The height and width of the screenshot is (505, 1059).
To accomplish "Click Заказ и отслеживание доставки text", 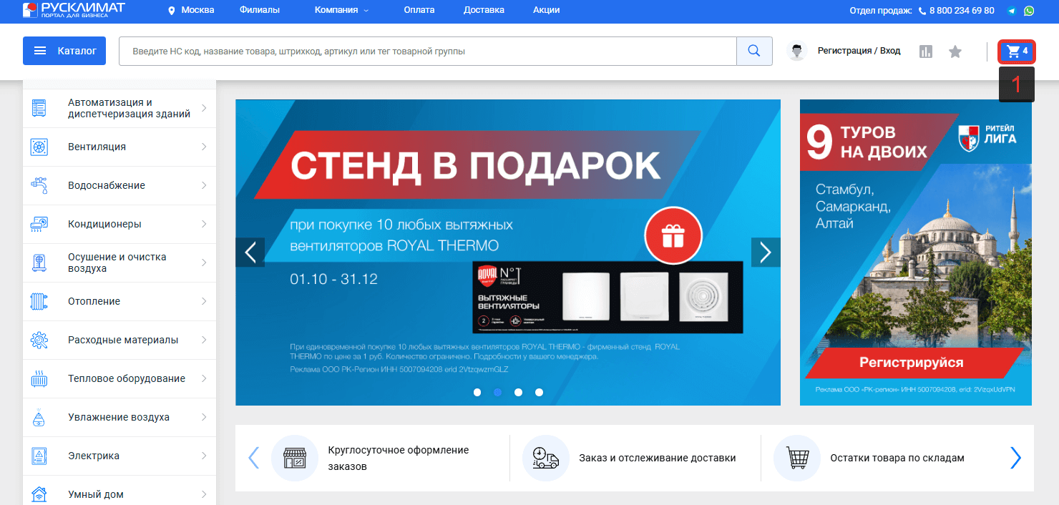I will tap(657, 458).
